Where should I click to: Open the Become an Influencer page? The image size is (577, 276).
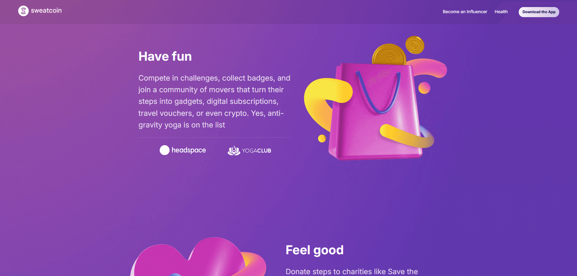tap(465, 12)
